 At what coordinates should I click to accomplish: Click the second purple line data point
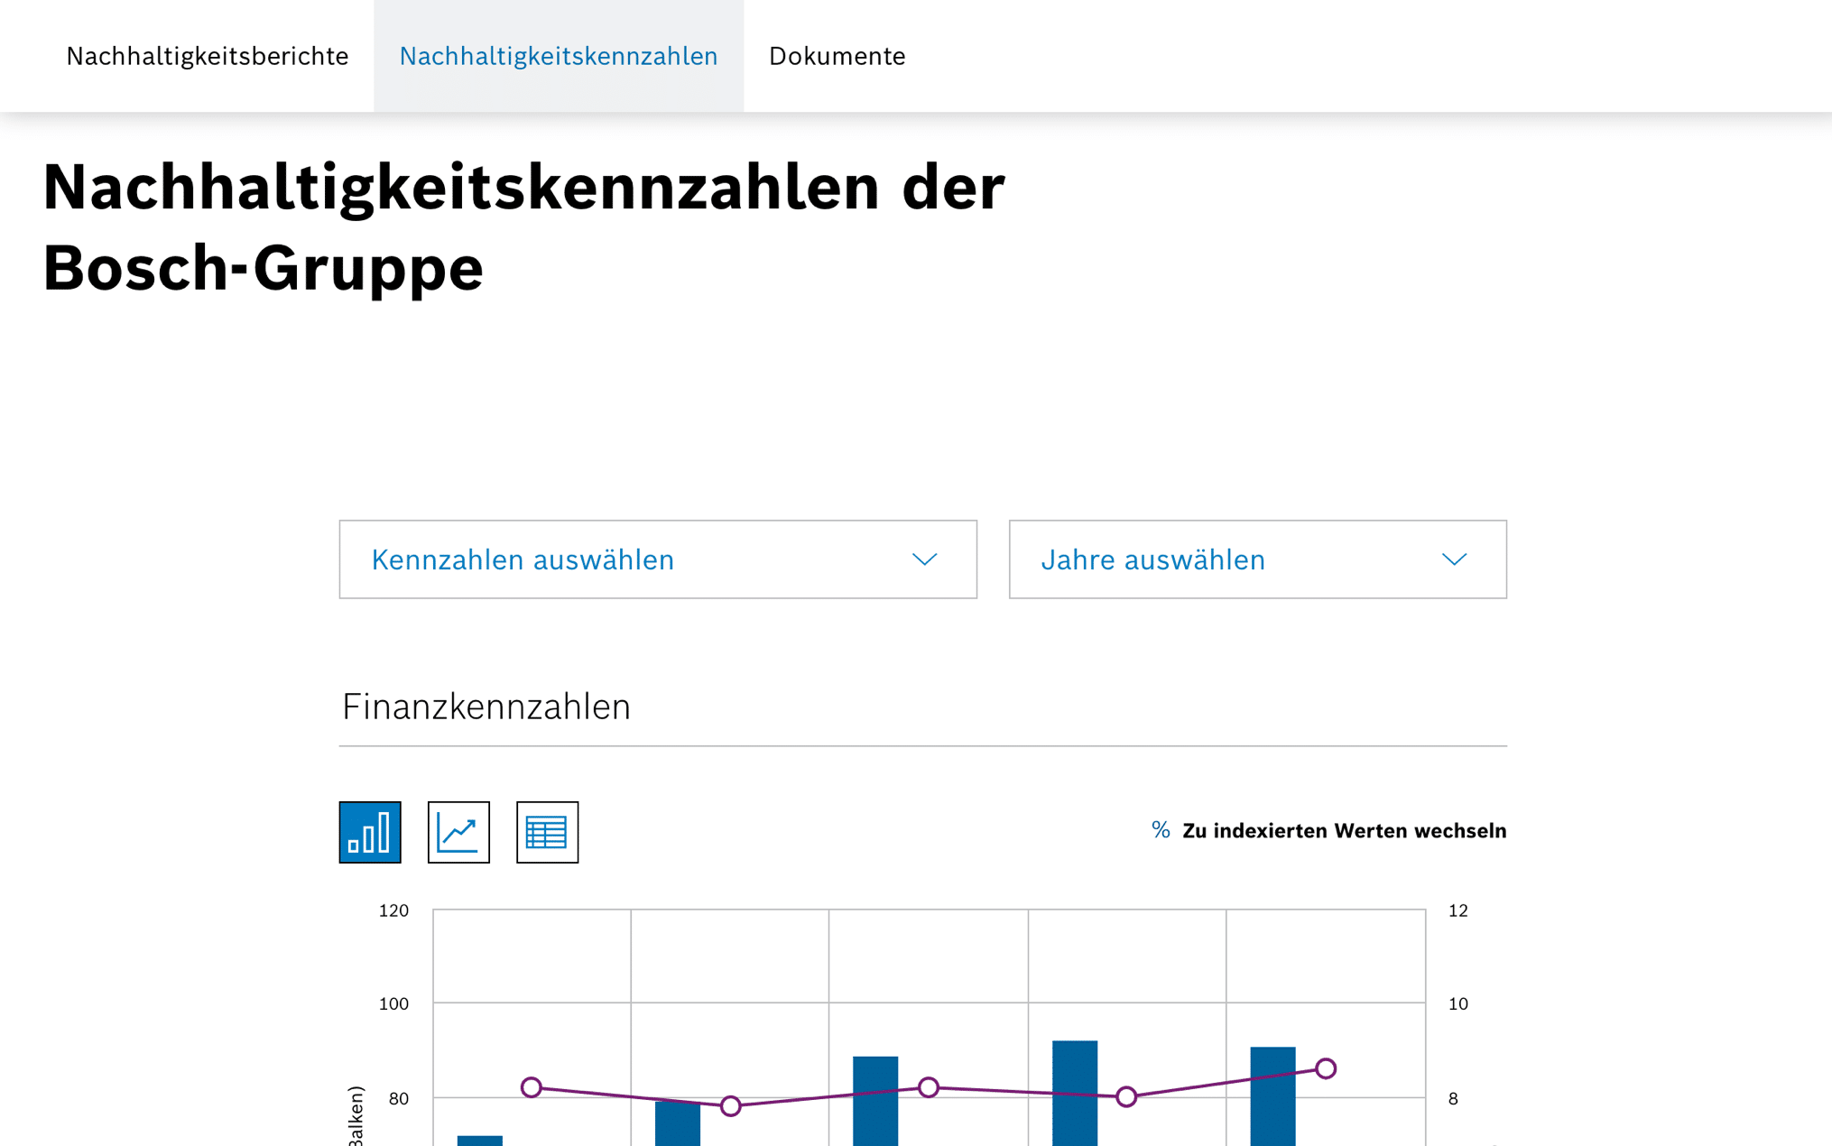(x=731, y=1106)
